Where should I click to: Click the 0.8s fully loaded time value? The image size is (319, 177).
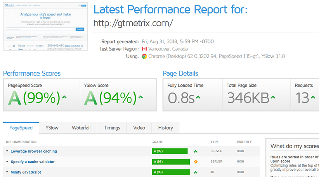click(181, 98)
